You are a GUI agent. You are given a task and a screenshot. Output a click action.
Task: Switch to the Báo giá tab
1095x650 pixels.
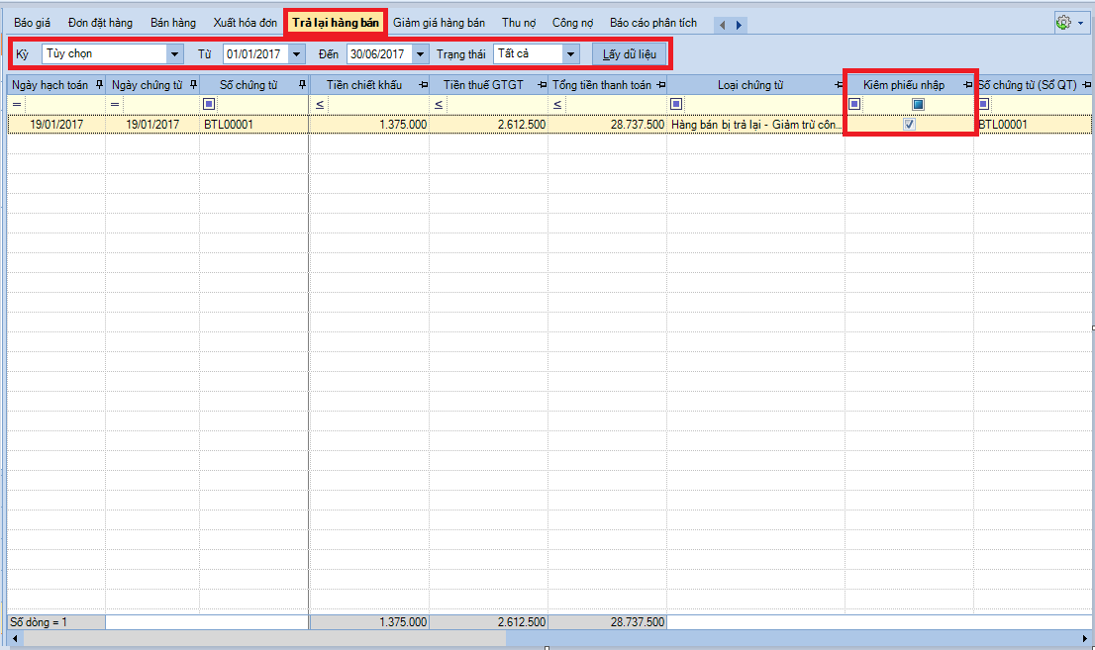pyautogui.click(x=32, y=23)
